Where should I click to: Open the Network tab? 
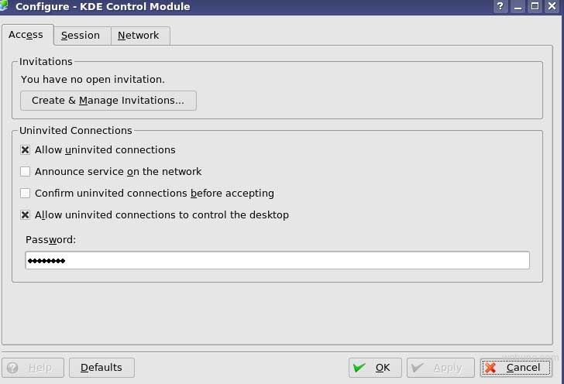point(140,36)
